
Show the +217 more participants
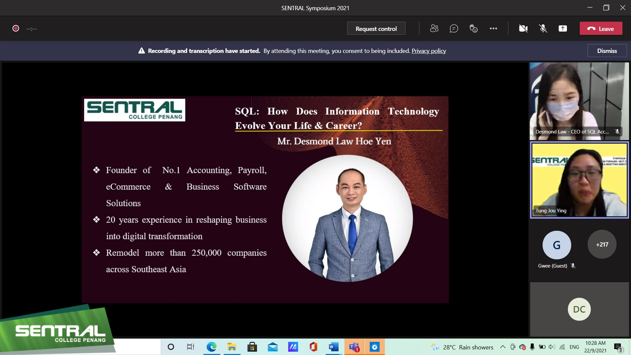coord(602,245)
